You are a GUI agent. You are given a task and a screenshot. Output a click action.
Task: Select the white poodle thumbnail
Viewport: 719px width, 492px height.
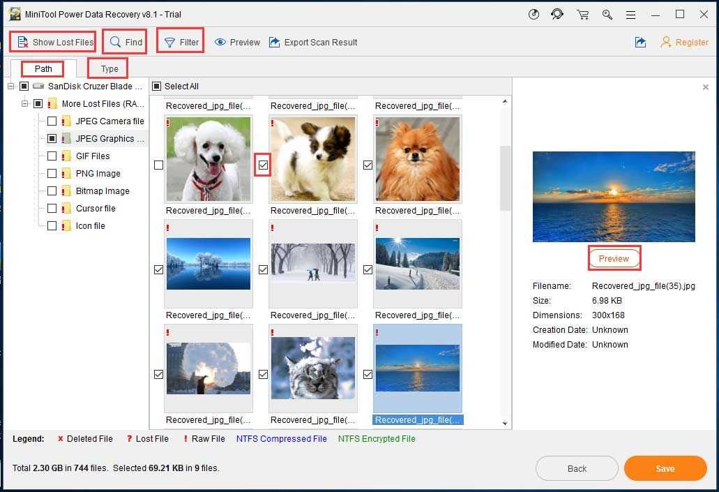click(208, 160)
